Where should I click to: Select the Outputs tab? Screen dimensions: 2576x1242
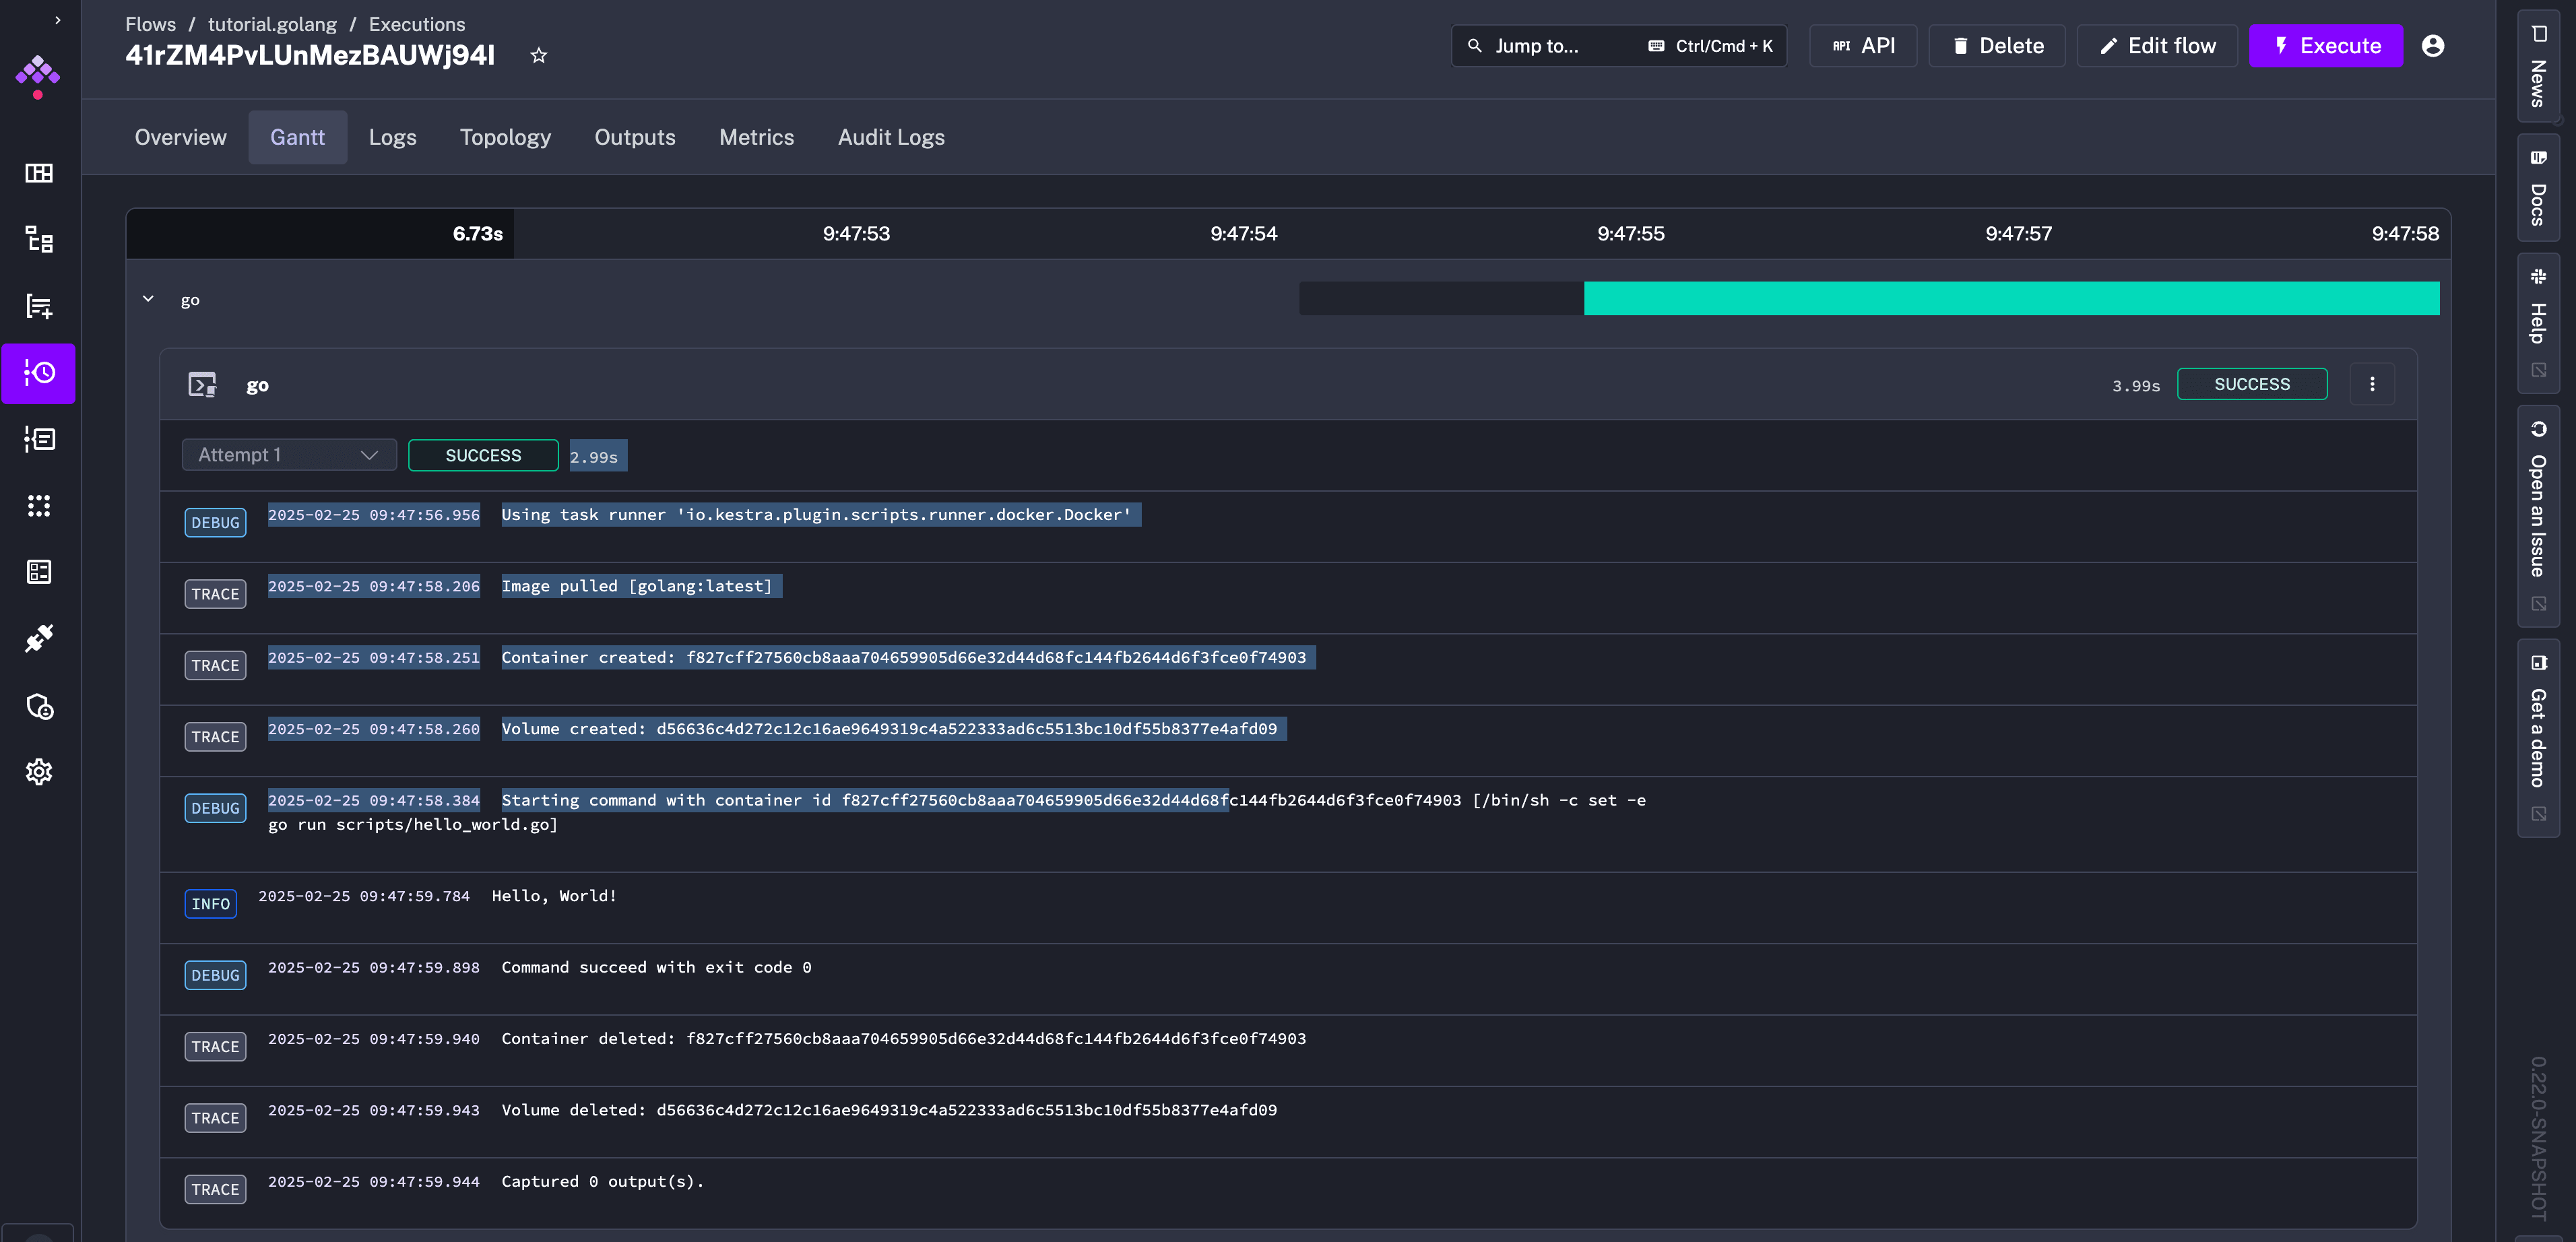point(634,136)
